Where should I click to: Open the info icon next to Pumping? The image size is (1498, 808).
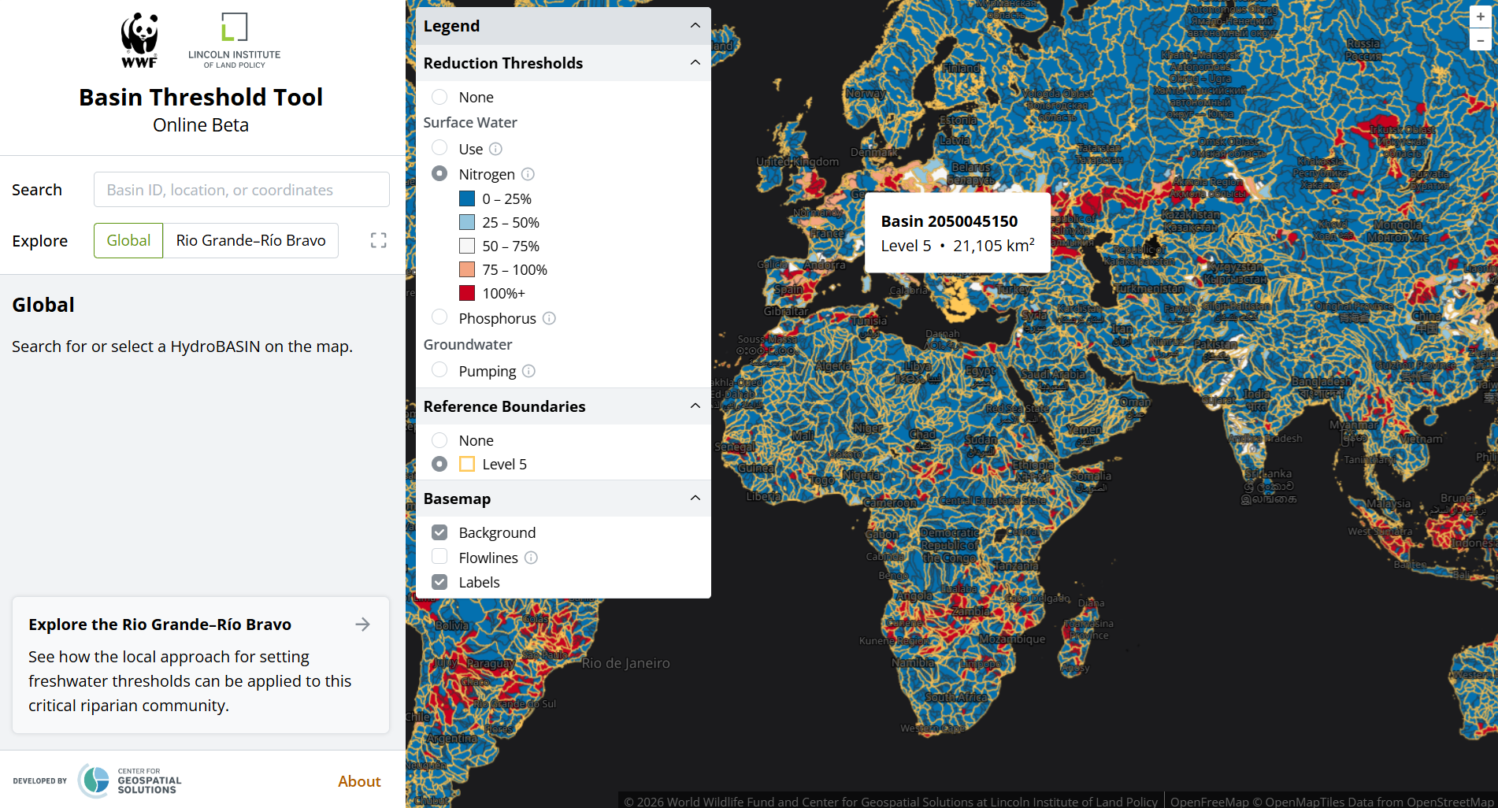click(x=529, y=371)
